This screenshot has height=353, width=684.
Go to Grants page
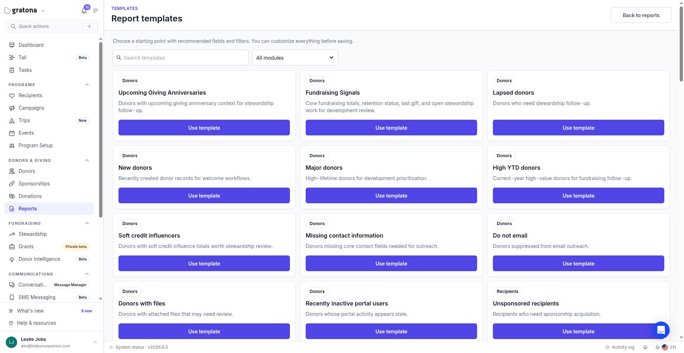pyautogui.click(x=49, y=247)
